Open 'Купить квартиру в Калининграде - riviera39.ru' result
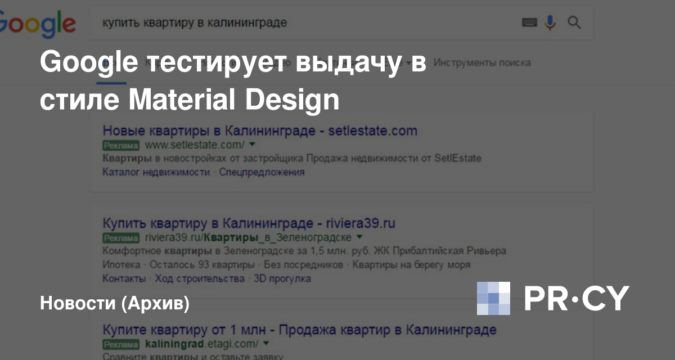This screenshot has height=360, width=675. (249, 223)
